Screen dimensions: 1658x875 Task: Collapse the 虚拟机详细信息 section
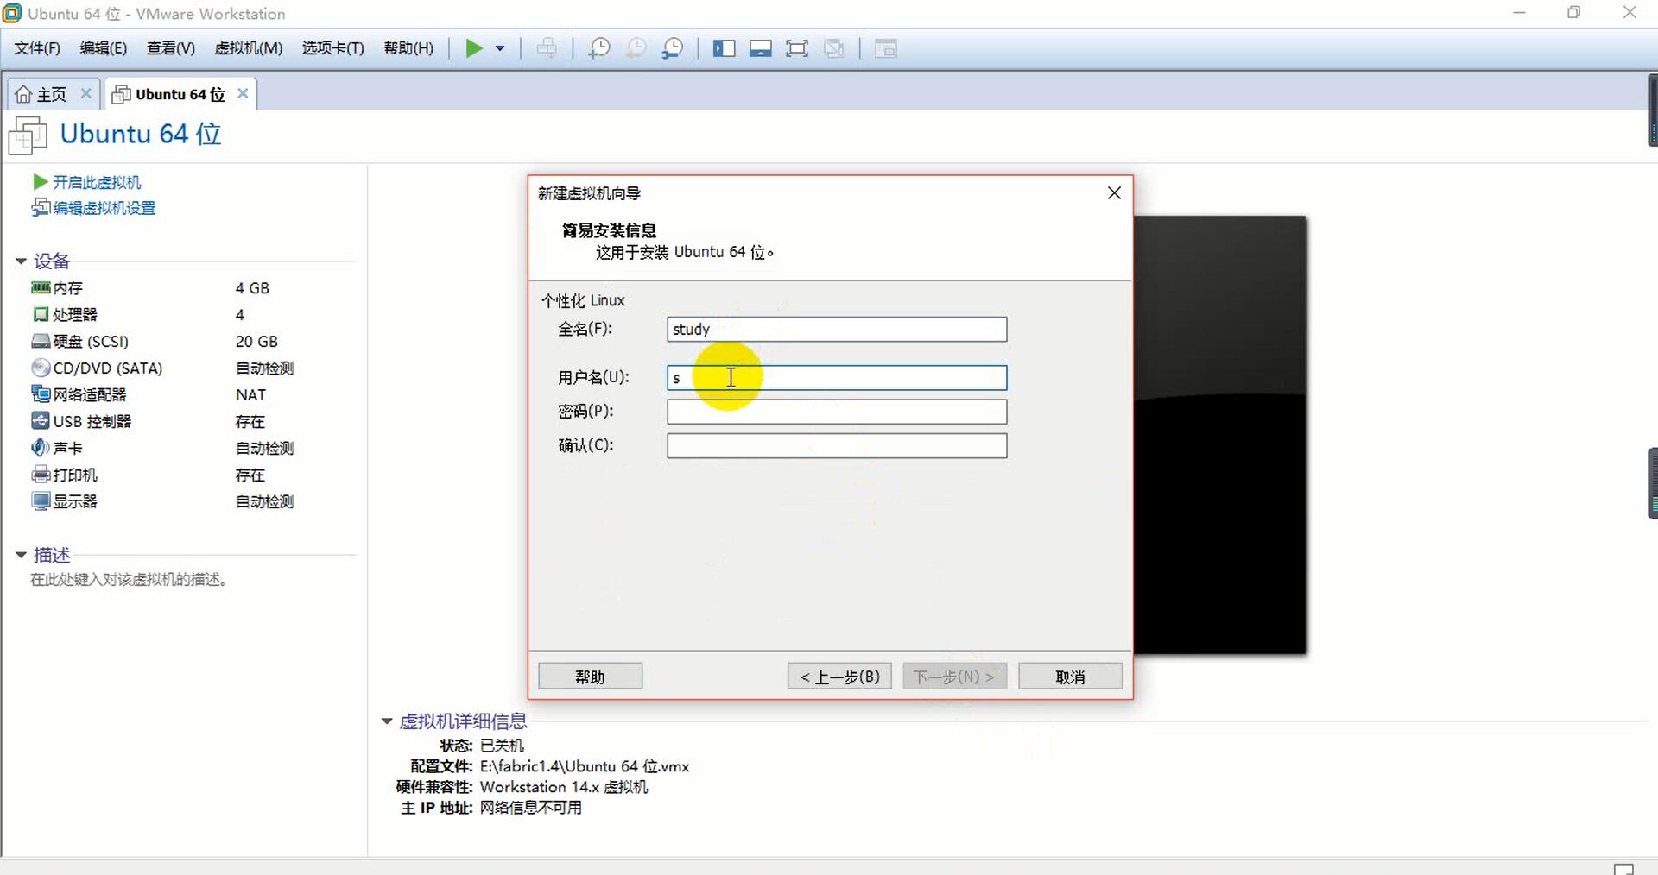pos(387,721)
